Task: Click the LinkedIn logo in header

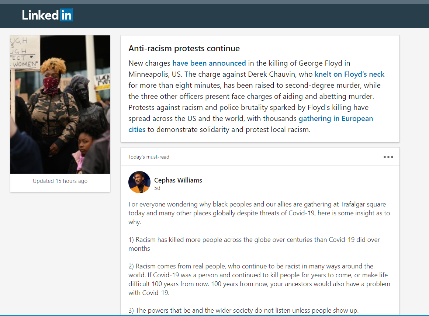Action: (47, 15)
